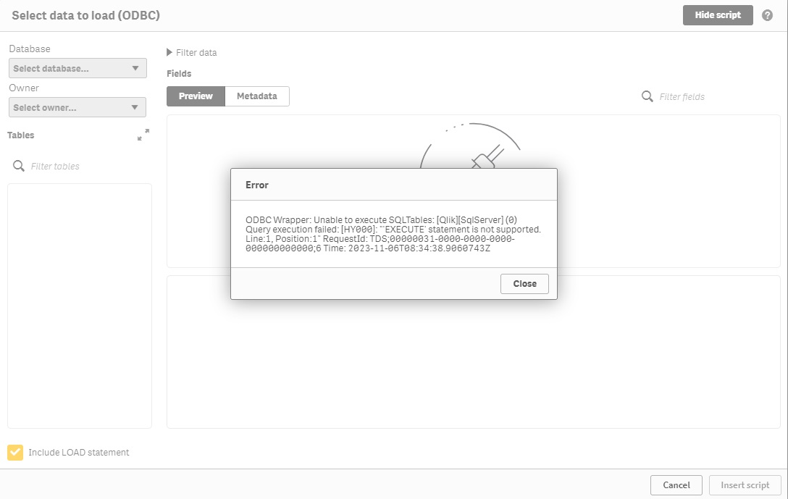The image size is (788, 499).
Task: Click the Filter tables search icon
Action: coord(19,167)
